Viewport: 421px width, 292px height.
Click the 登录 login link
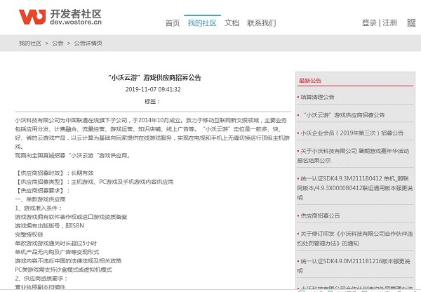click(x=369, y=22)
